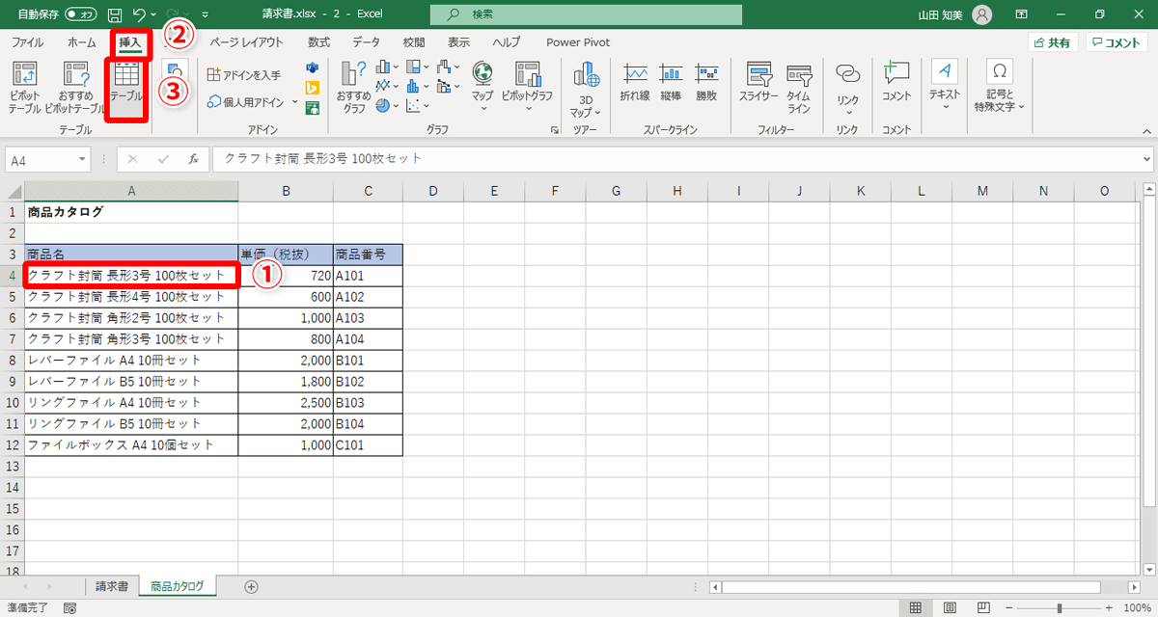The height and width of the screenshot is (617, 1158).
Task: Click the 共有 (Share) button
Action: click(1053, 42)
